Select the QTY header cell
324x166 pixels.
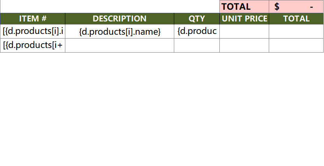tap(197, 19)
